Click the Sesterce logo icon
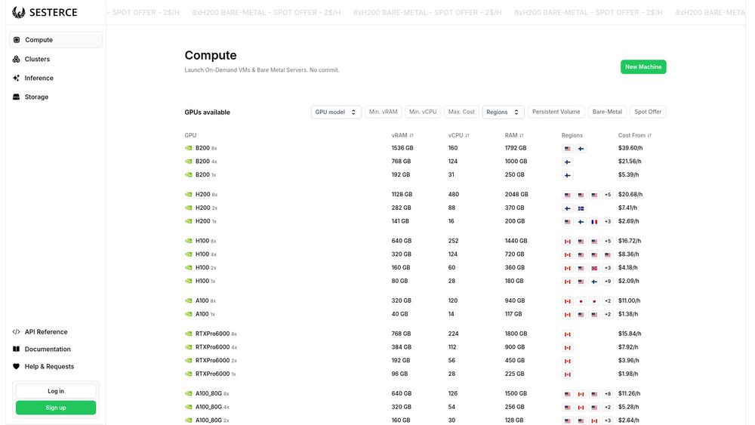This screenshot has width=755, height=425. pos(19,13)
